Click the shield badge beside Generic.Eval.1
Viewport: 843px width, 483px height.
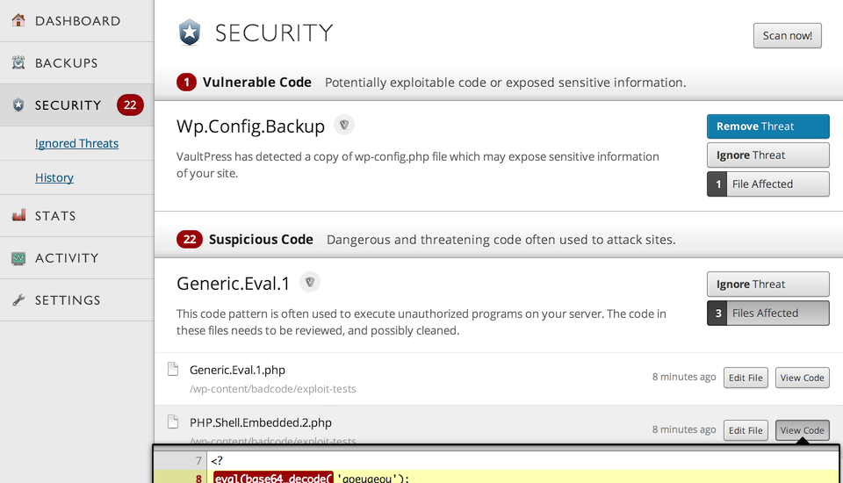pos(310,282)
